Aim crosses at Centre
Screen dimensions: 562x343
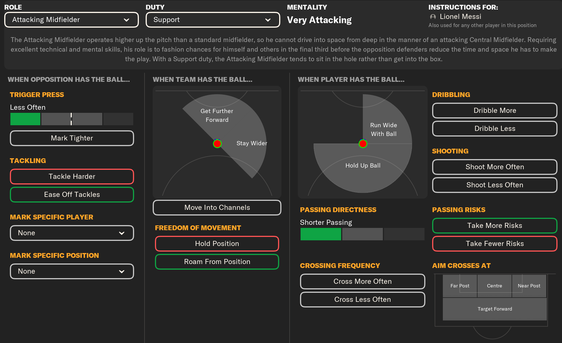[x=494, y=286]
